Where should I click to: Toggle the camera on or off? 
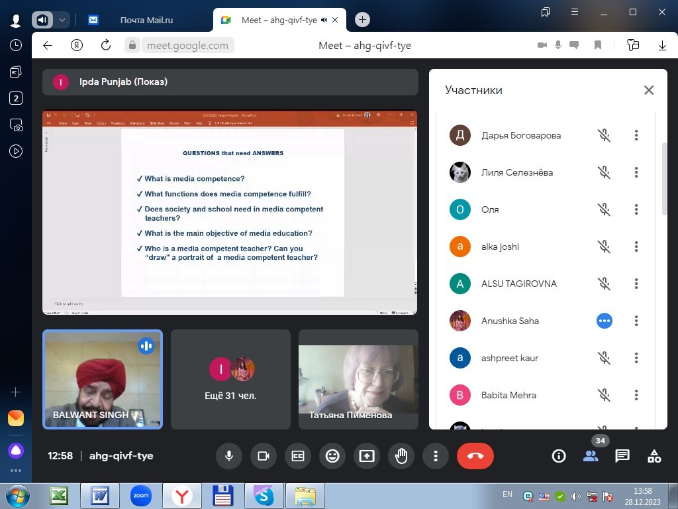point(264,456)
